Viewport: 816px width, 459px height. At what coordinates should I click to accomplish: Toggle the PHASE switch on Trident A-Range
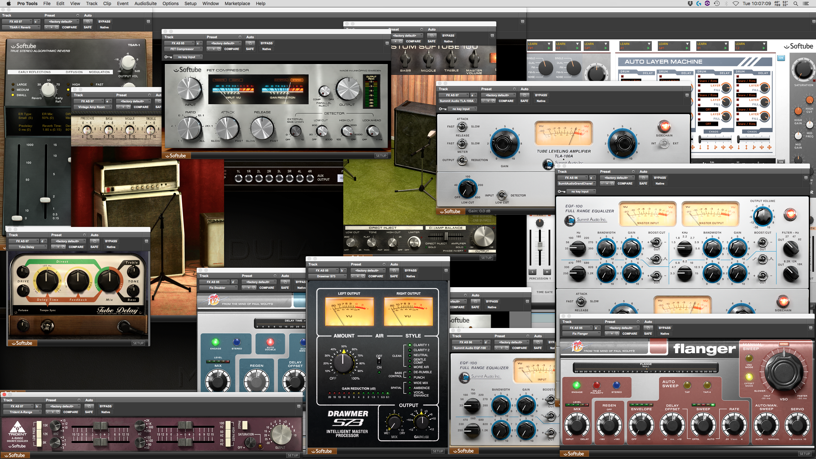(x=245, y=425)
